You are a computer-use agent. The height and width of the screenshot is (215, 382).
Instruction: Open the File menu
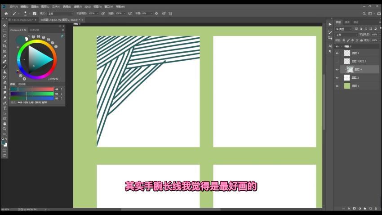pyautogui.click(x=13, y=7)
